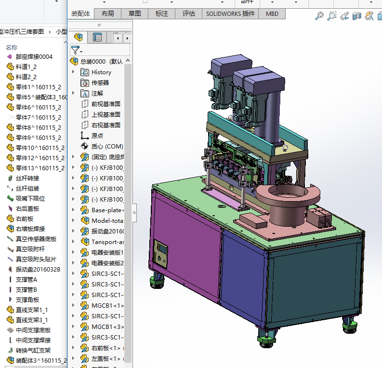Expand the Base-plate component node
This screenshot has height=368, width=382.
[73, 210]
